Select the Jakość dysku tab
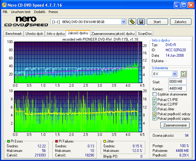This screenshot has width=196, height=161. pyautogui.click(x=78, y=33)
